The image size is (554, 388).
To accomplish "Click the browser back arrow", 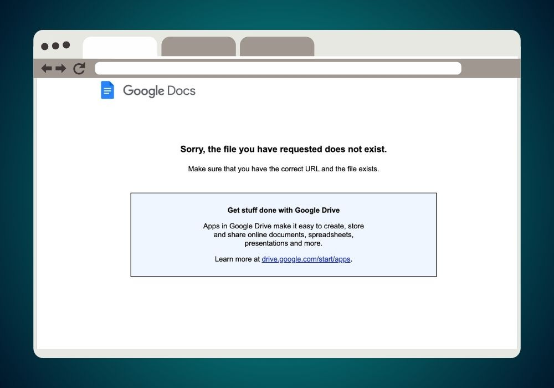I will pos(47,68).
